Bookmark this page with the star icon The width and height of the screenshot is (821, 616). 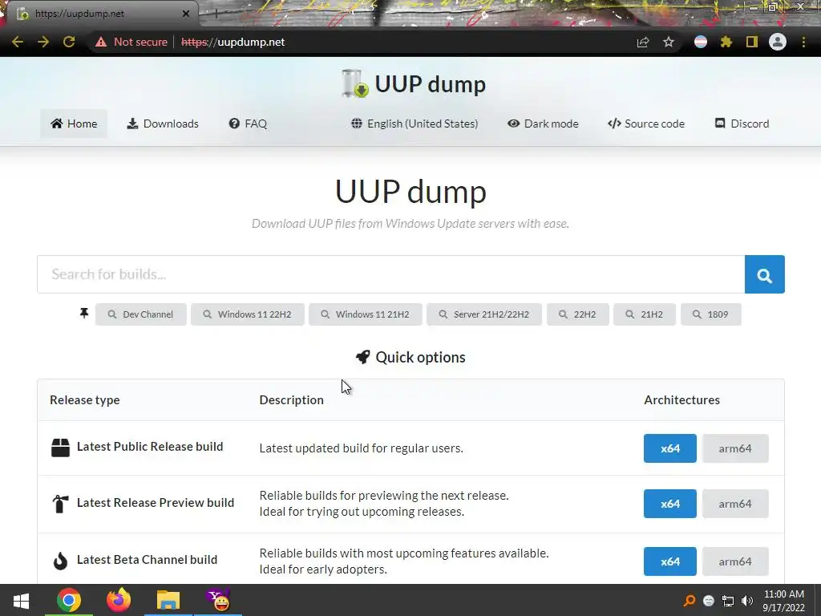tap(668, 42)
